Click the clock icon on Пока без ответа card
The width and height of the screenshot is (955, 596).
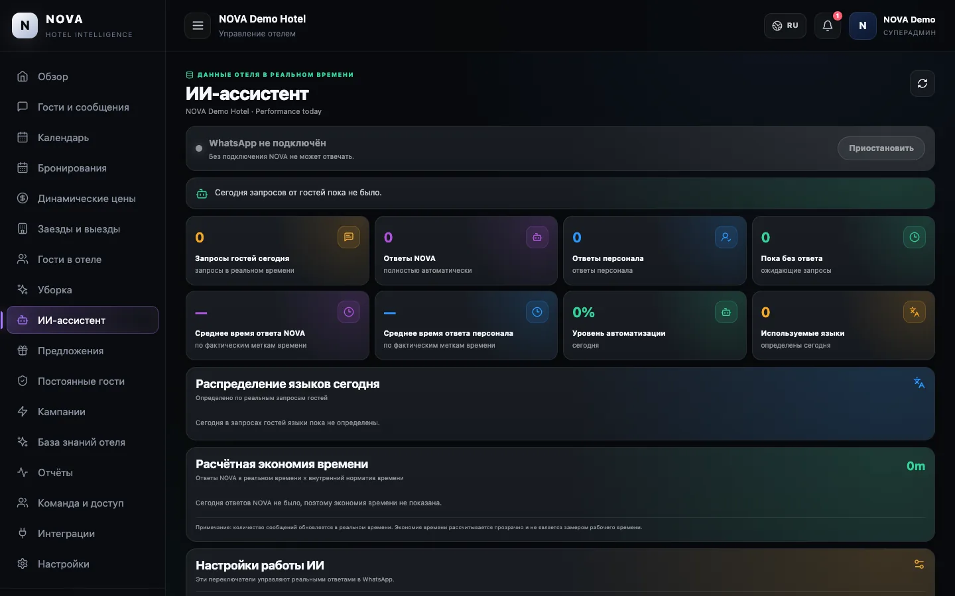pyautogui.click(x=915, y=237)
